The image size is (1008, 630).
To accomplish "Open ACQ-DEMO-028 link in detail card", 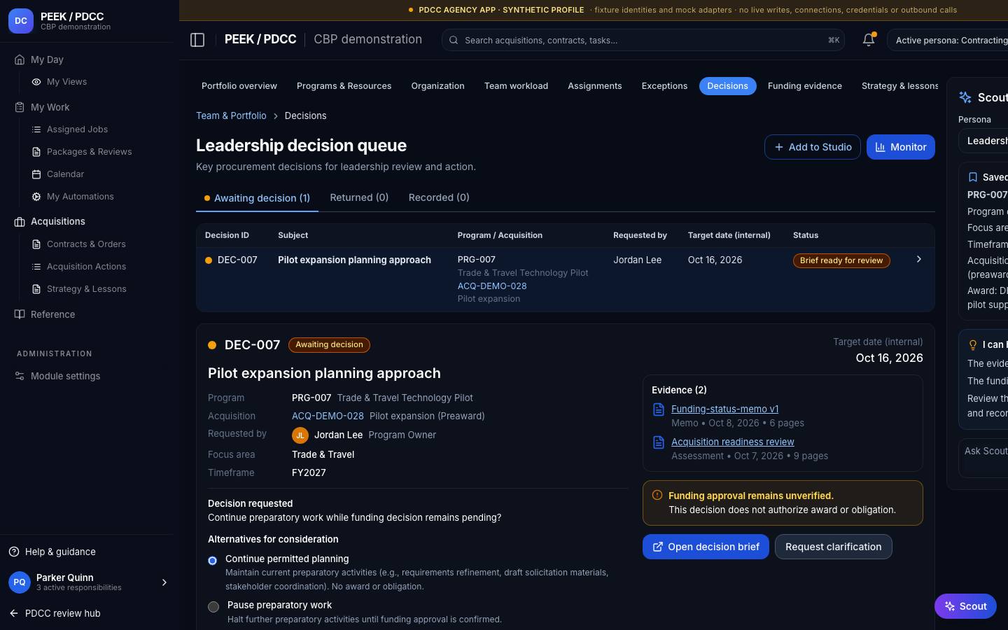I will 328,416.
